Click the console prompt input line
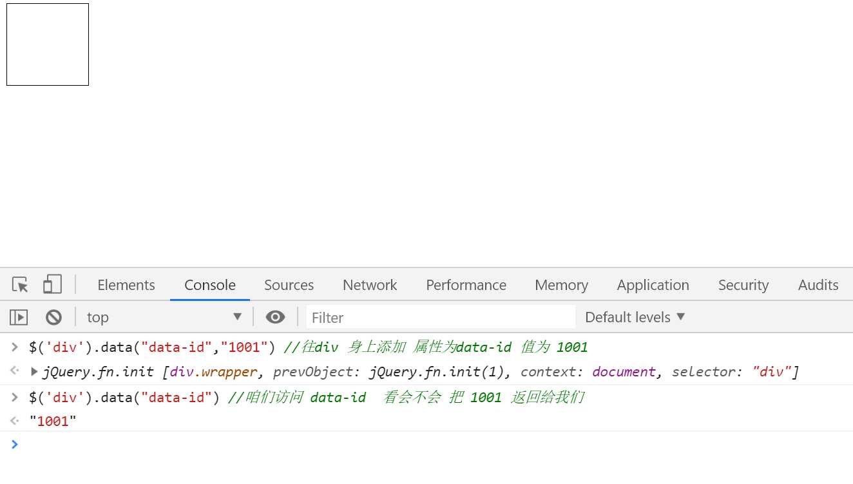 tap(426, 444)
